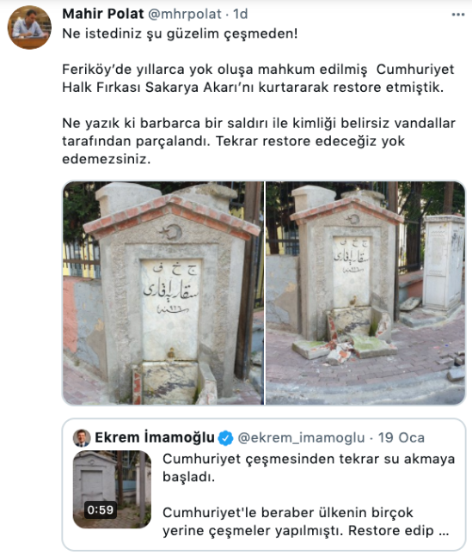Image resolution: width=472 pixels, height=555 pixels.
Task: Expand the truncated quoted text ellipsis
Action: (444, 531)
